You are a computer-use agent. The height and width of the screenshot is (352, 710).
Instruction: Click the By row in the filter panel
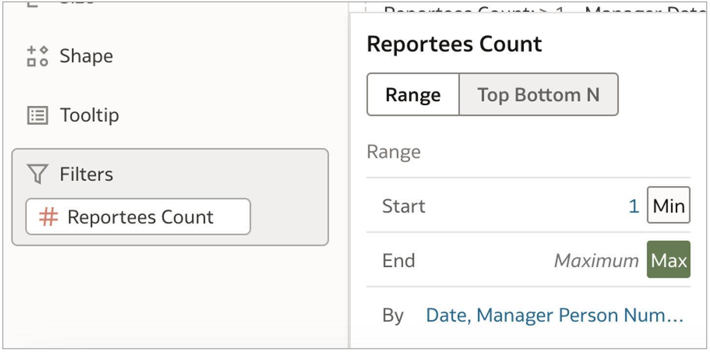click(x=395, y=315)
